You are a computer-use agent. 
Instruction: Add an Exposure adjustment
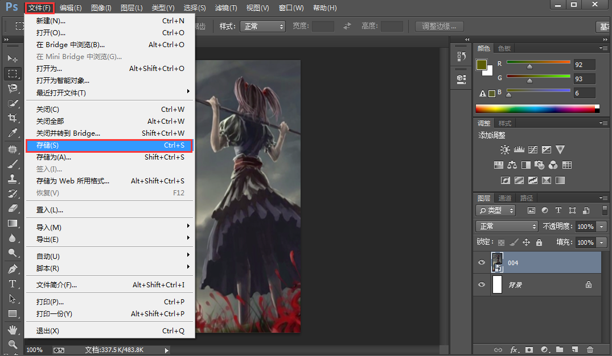click(x=547, y=150)
